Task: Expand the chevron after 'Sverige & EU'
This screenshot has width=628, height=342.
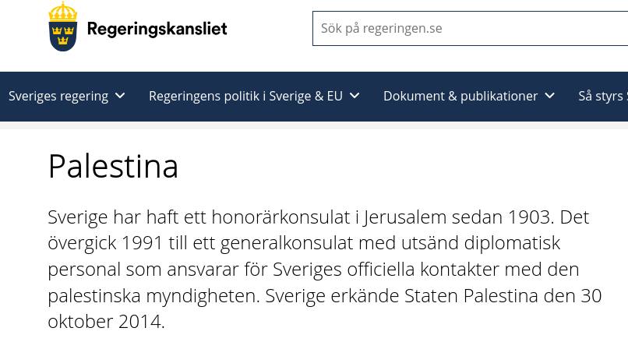Action: (x=355, y=96)
